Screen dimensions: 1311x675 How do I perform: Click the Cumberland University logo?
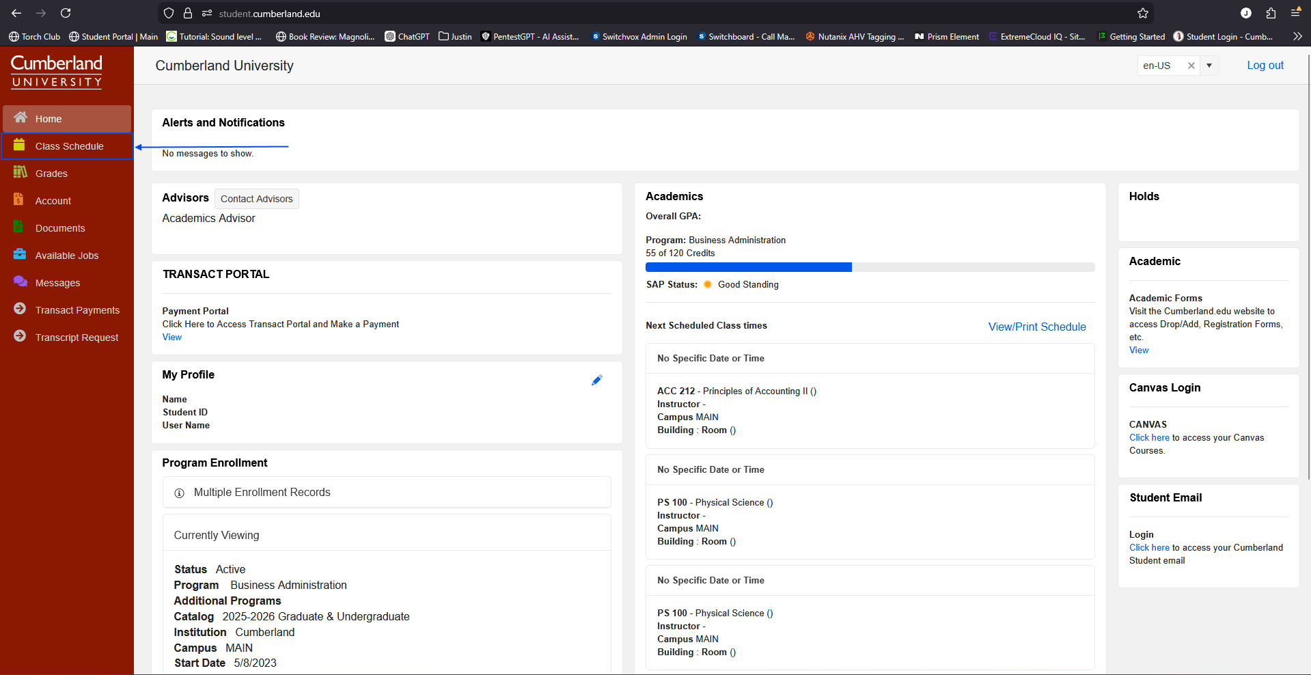(57, 72)
